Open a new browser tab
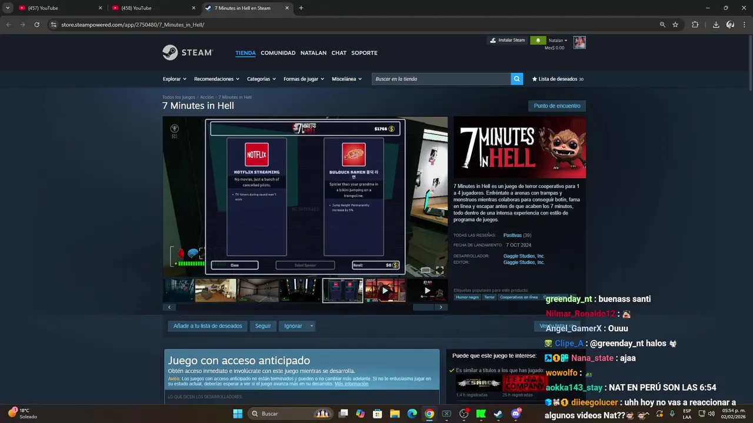Screen dimensions: 753x423 click(301, 8)
